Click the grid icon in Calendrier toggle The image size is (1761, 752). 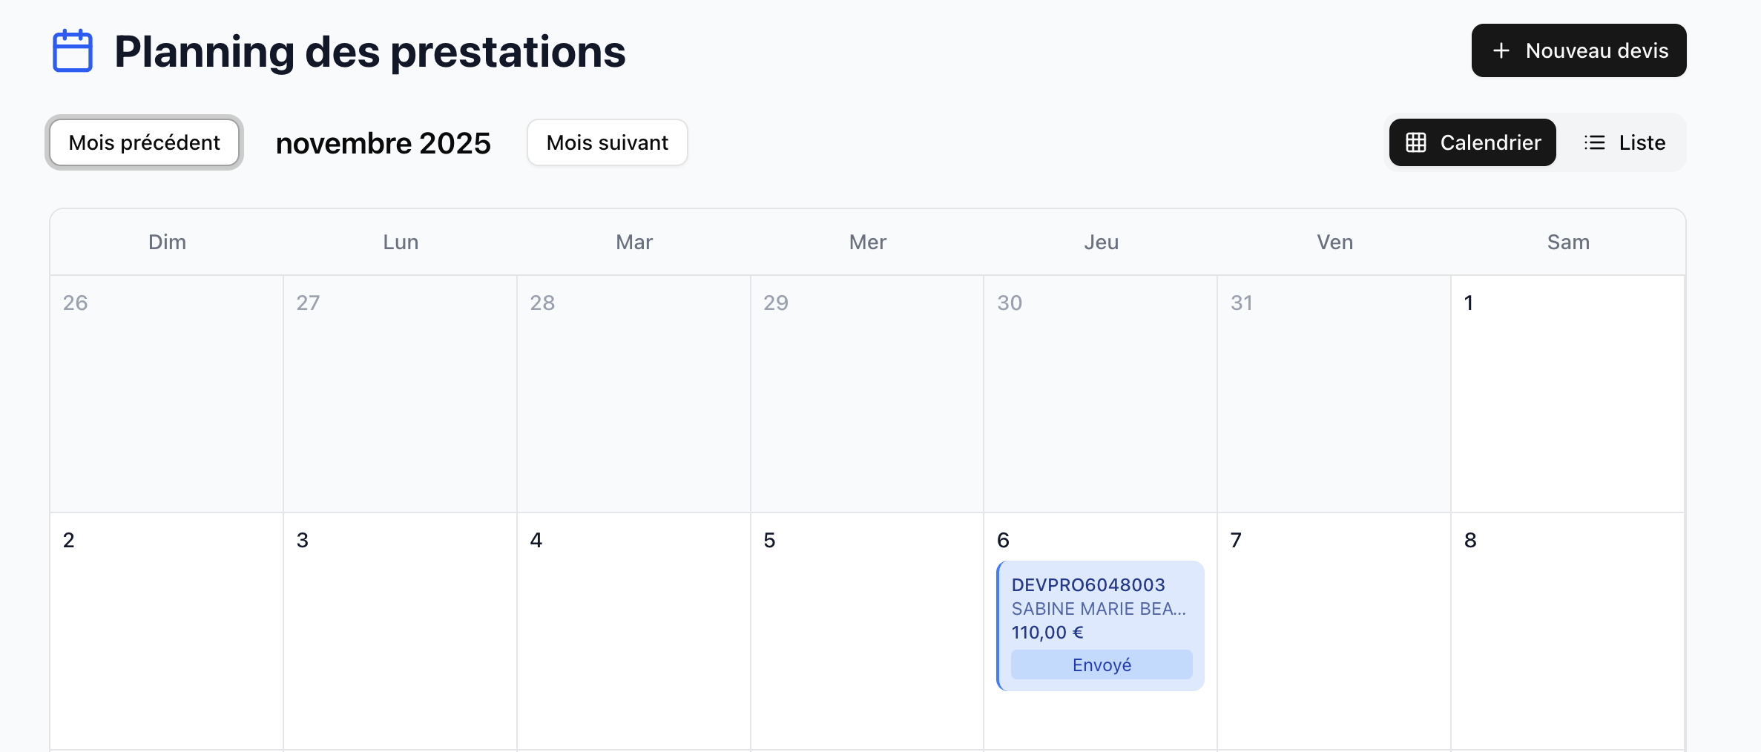[x=1415, y=142]
